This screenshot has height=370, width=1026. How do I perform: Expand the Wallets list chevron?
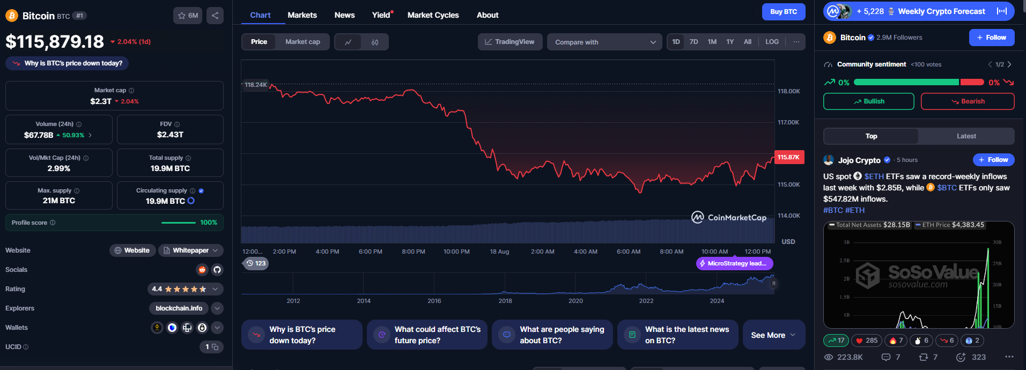(217, 328)
